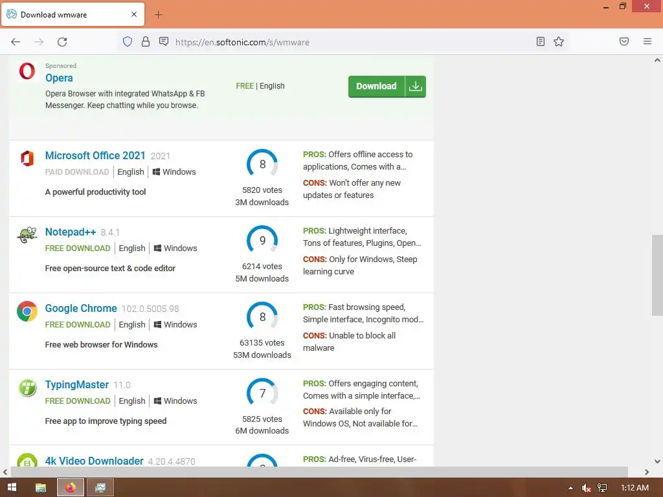Open tracking protection shield icon
Viewport: 663px width, 497px height.
[x=128, y=41]
